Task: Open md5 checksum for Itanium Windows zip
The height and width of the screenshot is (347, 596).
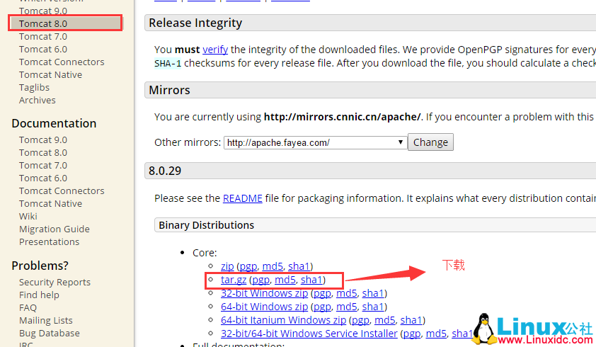Action: 385,320
